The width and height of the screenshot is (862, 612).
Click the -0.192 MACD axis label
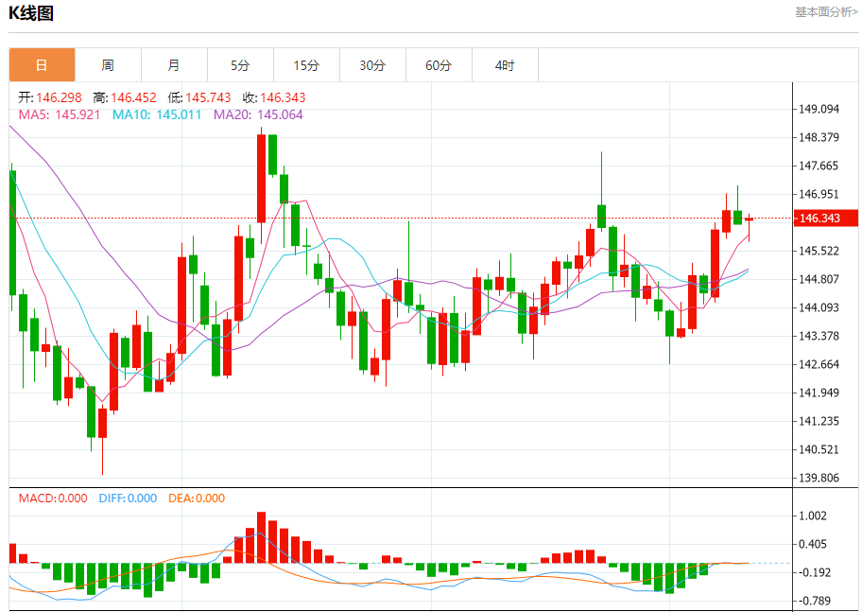[x=816, y=572]
